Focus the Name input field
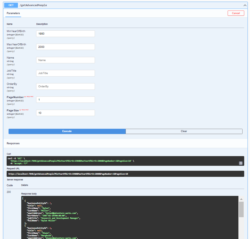This screenshot has width=250, height=239. (x=65, y=60)
